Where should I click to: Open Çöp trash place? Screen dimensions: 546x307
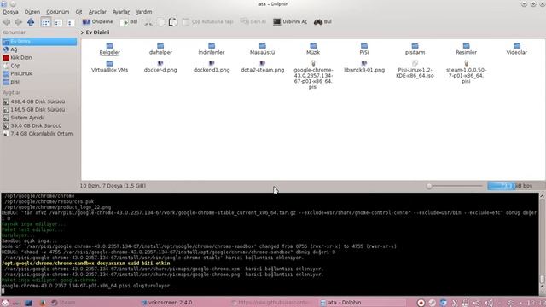click(x=39, y=66)
